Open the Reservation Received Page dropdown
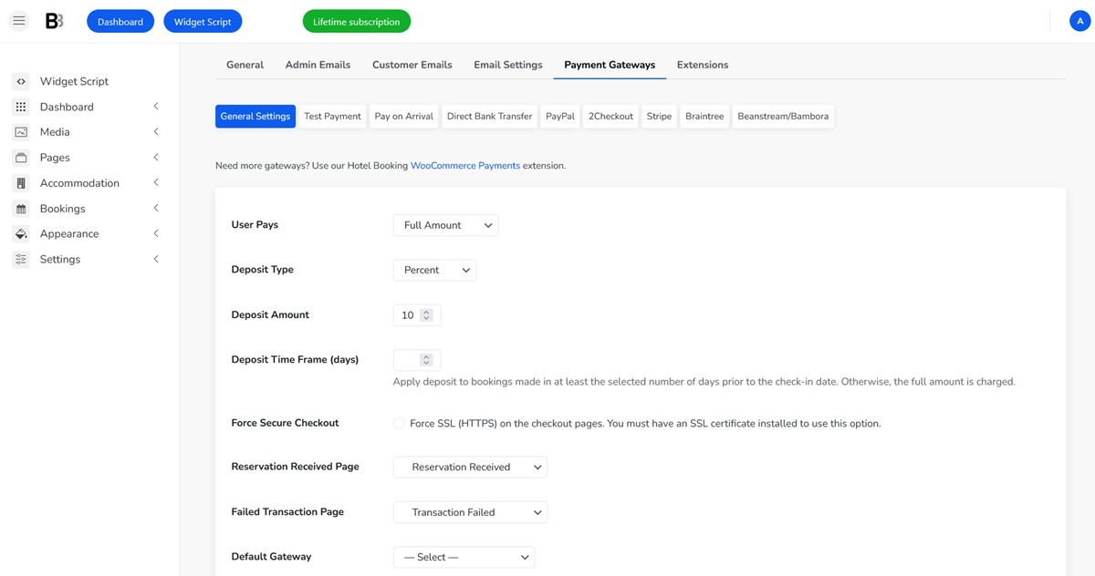 470,467
